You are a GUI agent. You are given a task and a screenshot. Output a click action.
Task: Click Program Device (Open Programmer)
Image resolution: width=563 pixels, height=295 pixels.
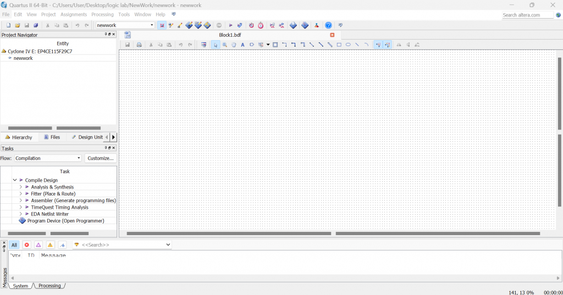coord(66,221)
